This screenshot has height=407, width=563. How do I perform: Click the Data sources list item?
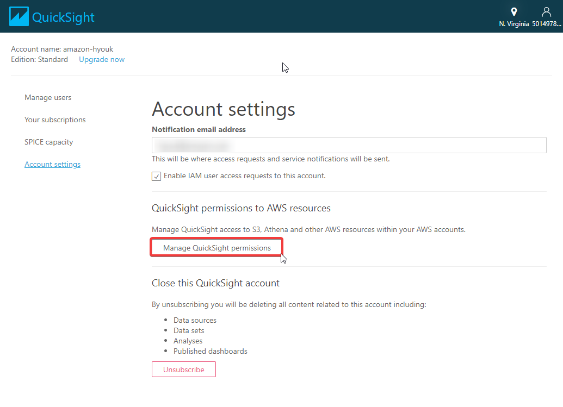195,320
